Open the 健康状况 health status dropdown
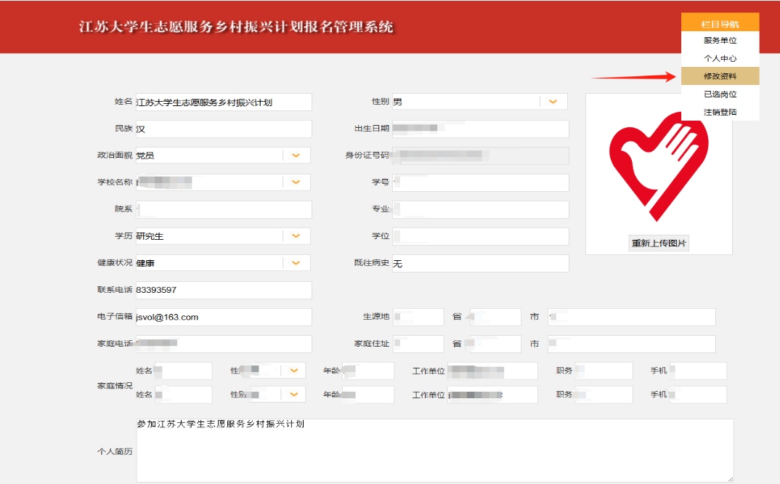Screen dimensions: 780x484 pyautogui.click(x=296, y=263)
